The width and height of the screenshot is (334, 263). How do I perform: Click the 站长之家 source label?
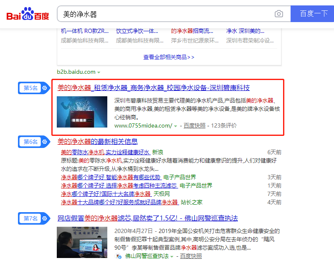click(192, 202)
